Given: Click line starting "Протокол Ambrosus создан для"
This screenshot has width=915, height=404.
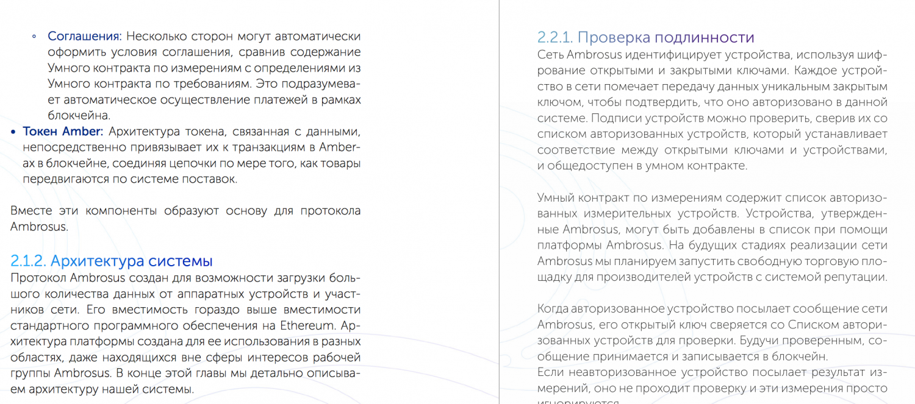Looking at the screenshot, I should tap(185, 278).
